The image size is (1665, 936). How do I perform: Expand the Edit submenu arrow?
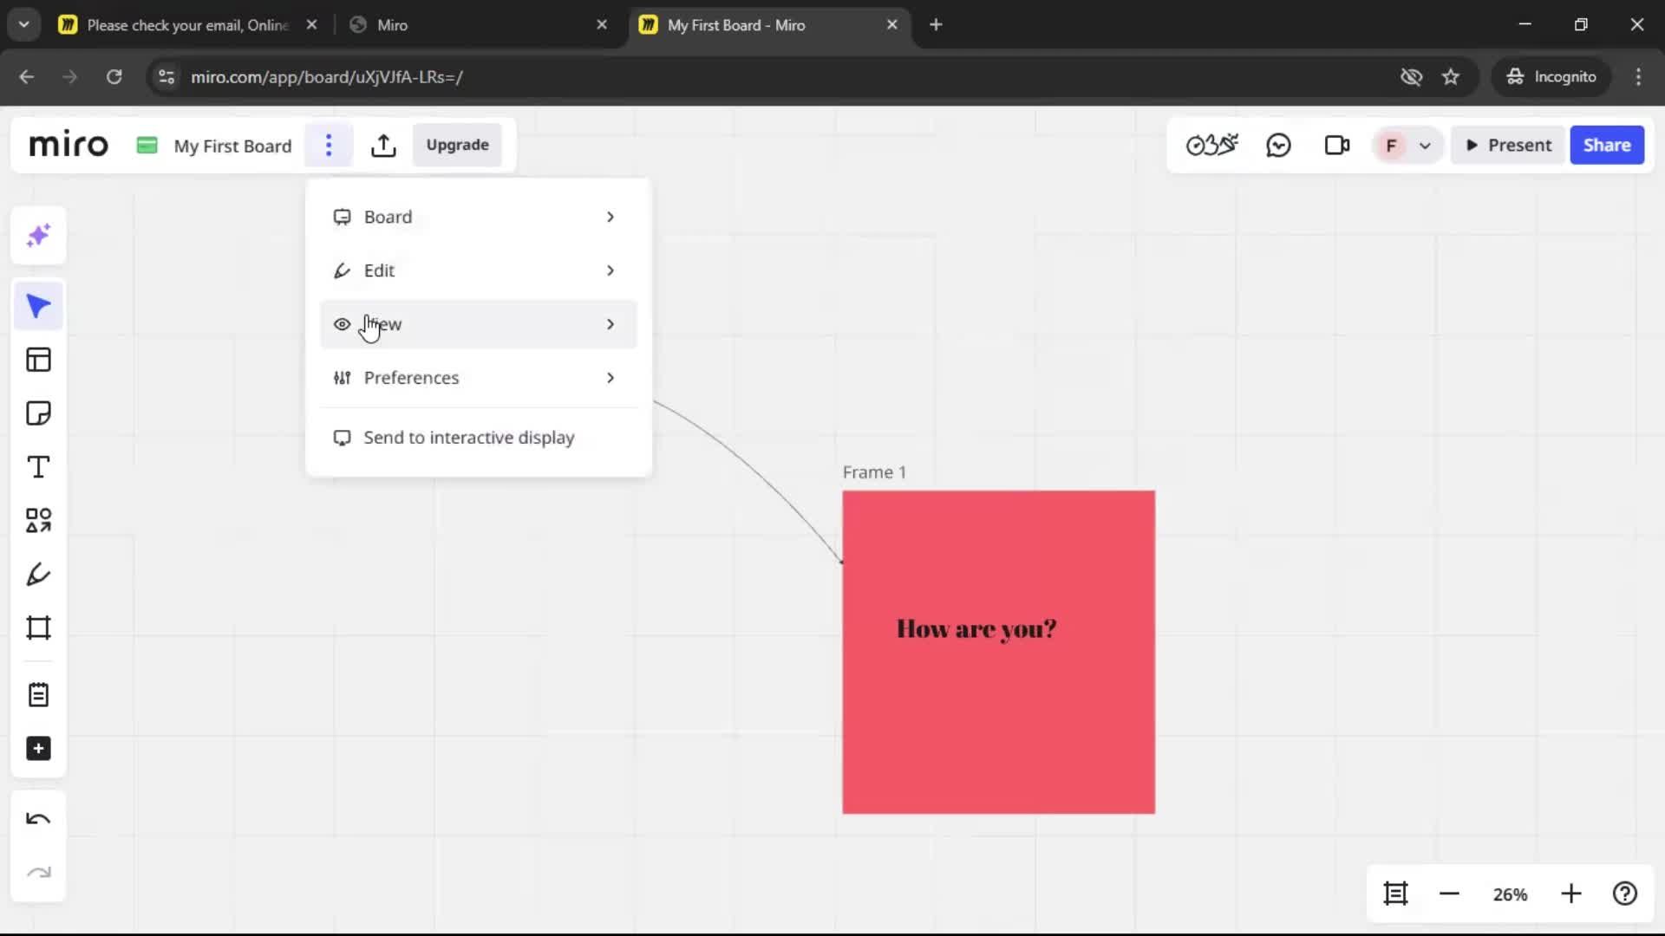(x=610, y=270)
